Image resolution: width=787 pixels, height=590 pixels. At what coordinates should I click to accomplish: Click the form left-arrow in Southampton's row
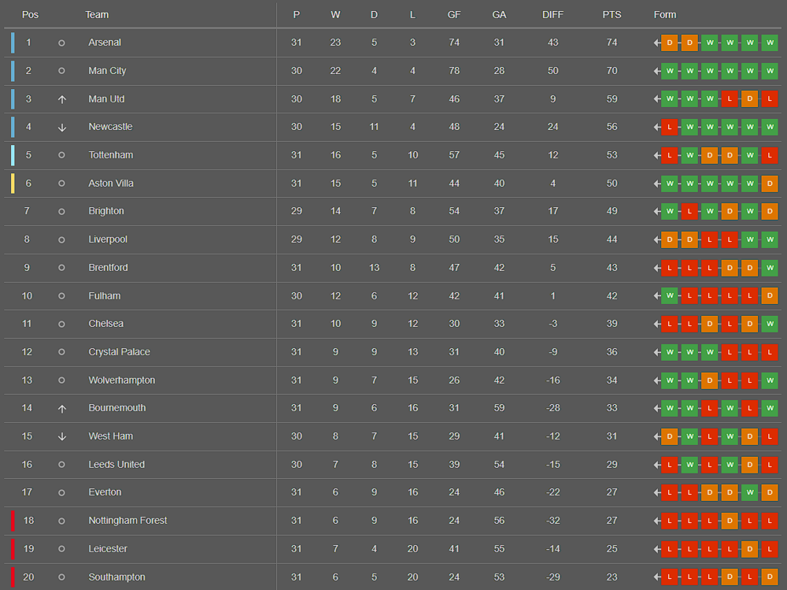(656, 577)
